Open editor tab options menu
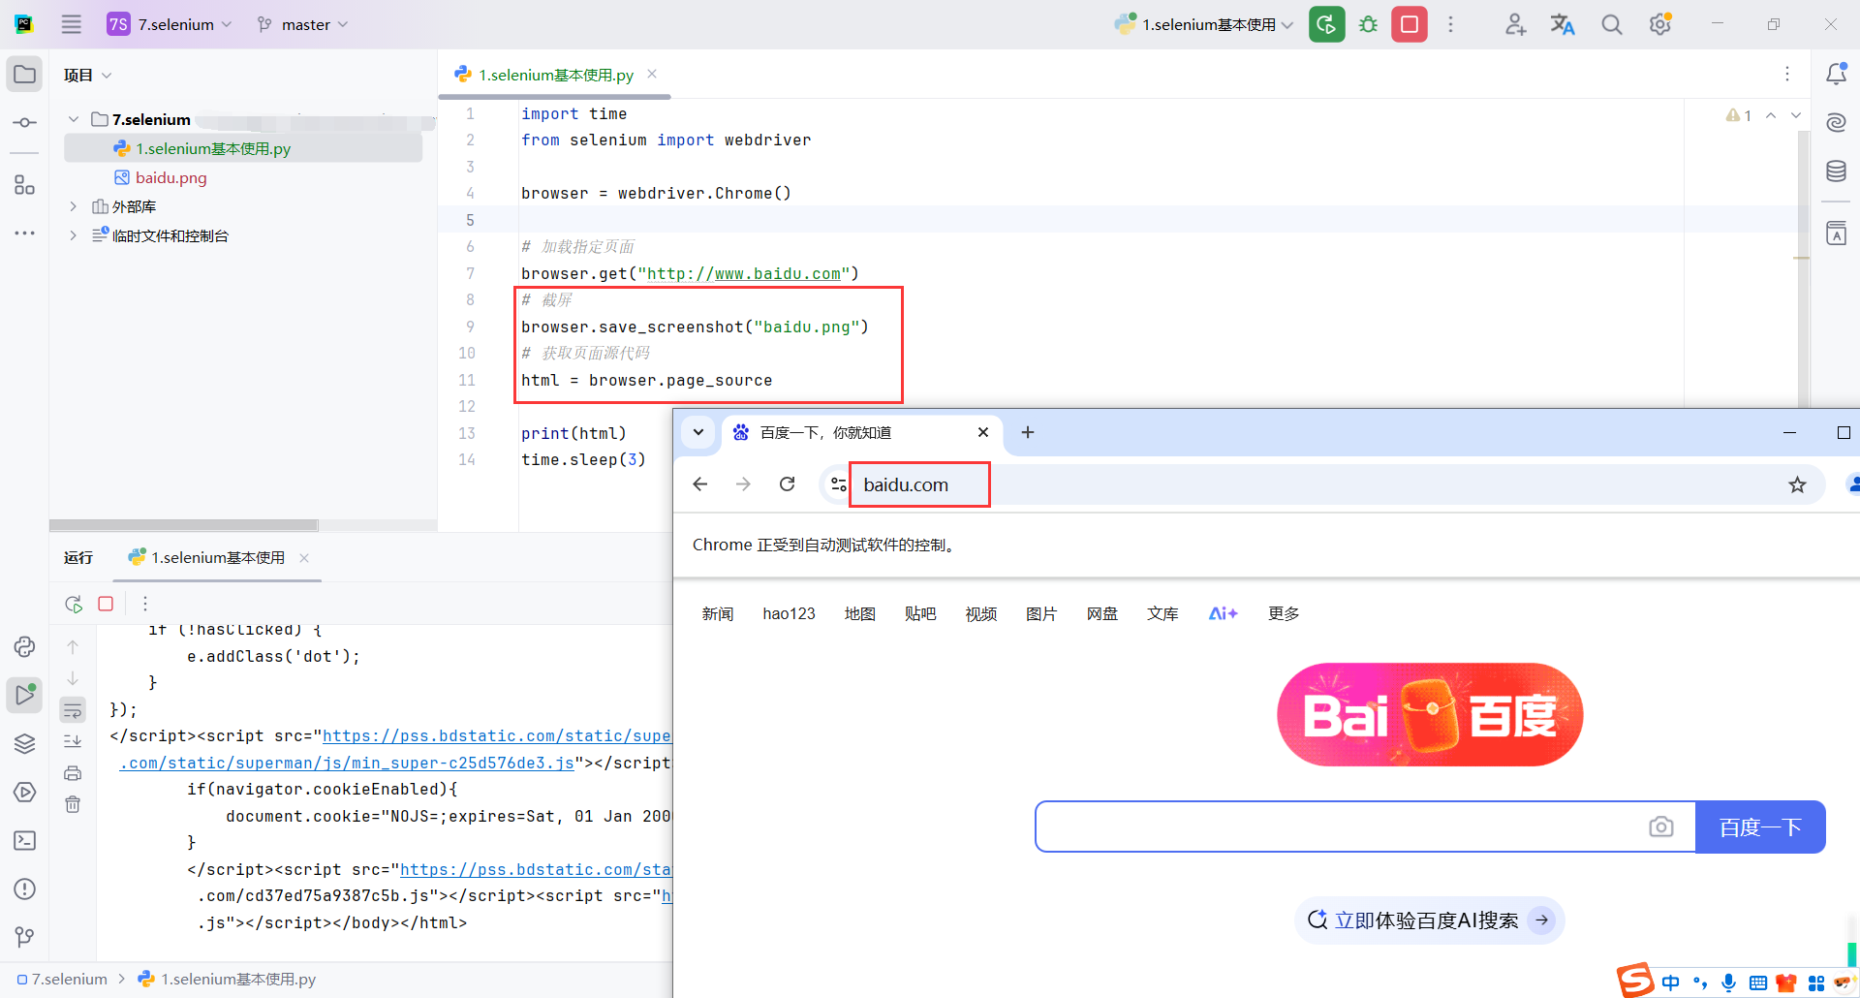This screenshot has width=1860, height=998. [x=1787, y=74]
